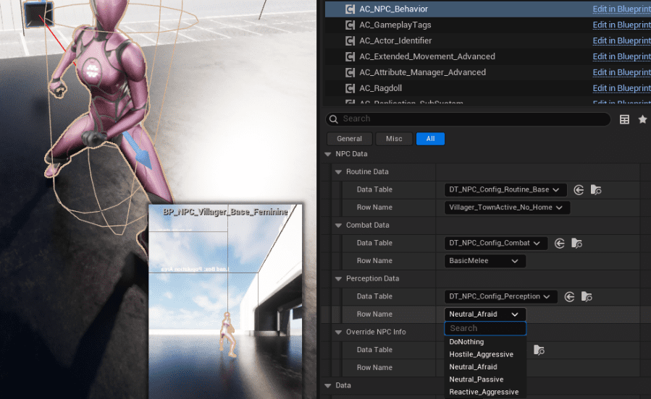This screenshot has width=651, height=399.
Task: Switch to the General filter tab
Action: click(x=349, y=139)
